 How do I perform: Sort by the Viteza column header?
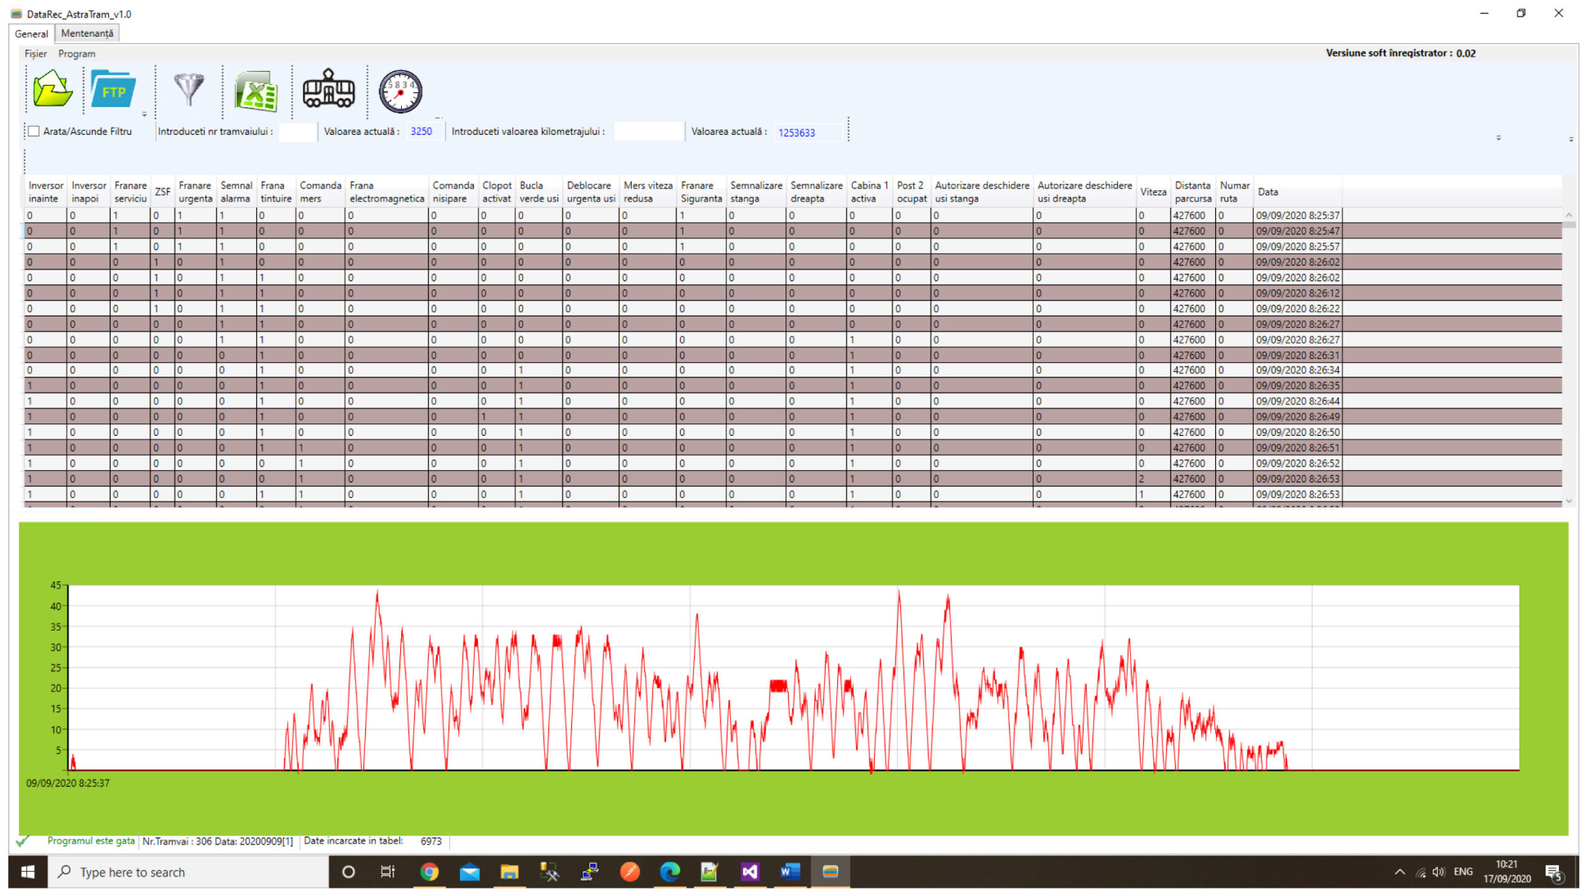pyautogui.click(x=1153, y=192)
